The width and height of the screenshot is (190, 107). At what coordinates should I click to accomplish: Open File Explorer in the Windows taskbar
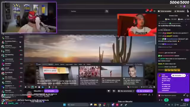(x=95, y=105)
